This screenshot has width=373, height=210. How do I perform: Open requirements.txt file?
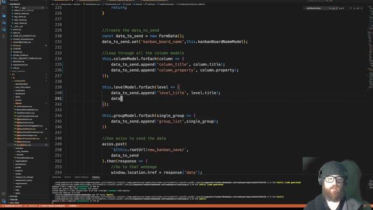(x=20, y=65)
